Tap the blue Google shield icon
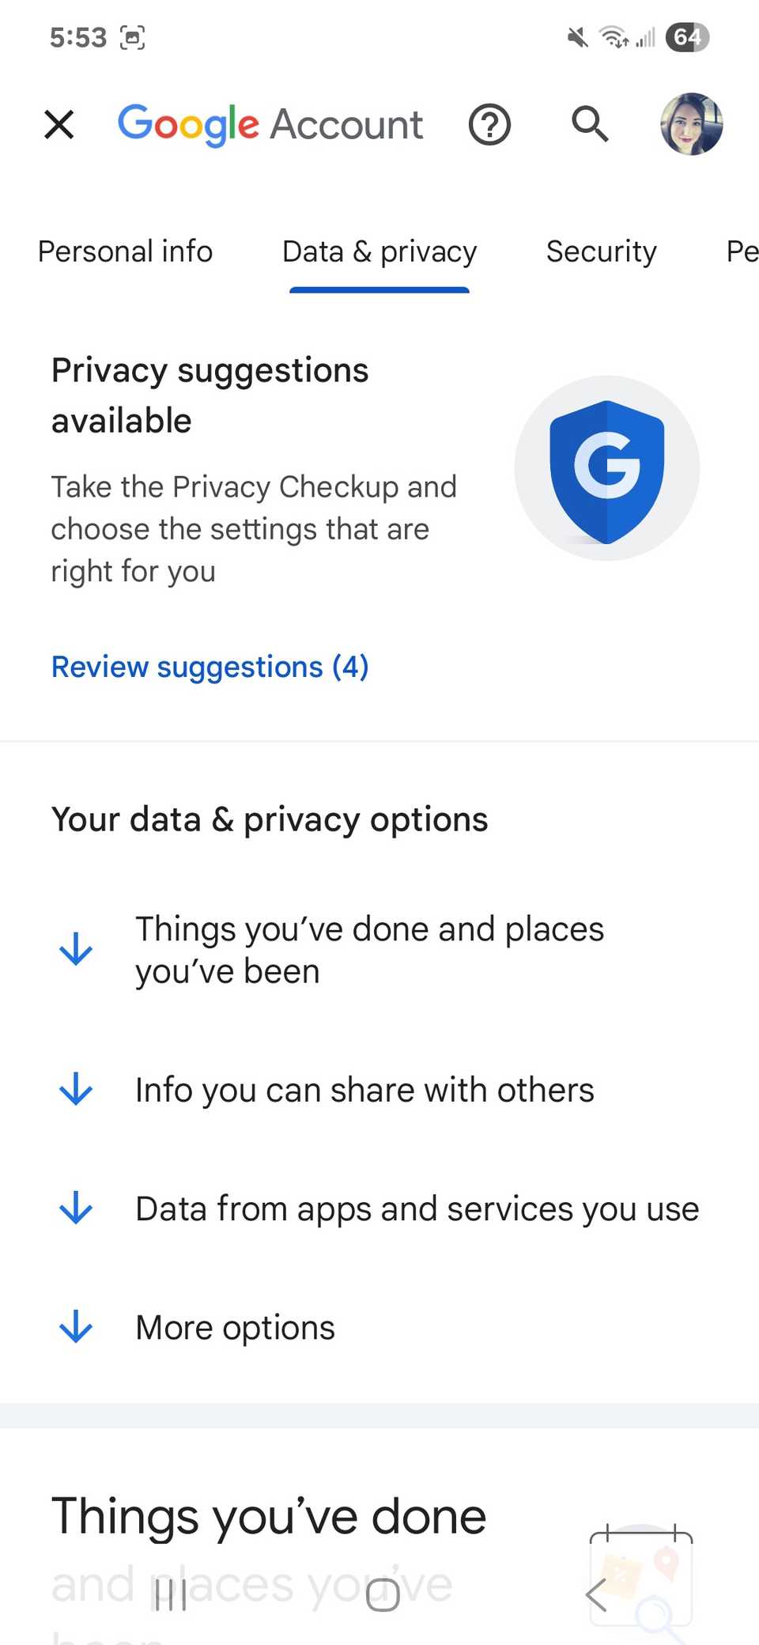 point(606,470)
